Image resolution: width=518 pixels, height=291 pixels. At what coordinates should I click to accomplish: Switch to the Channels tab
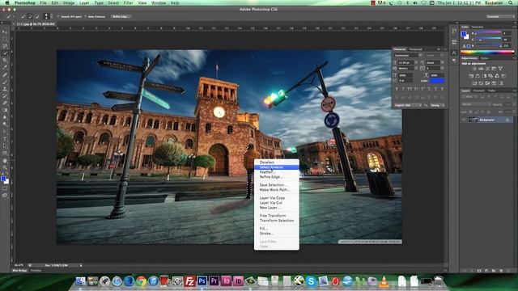pos(478,91)
